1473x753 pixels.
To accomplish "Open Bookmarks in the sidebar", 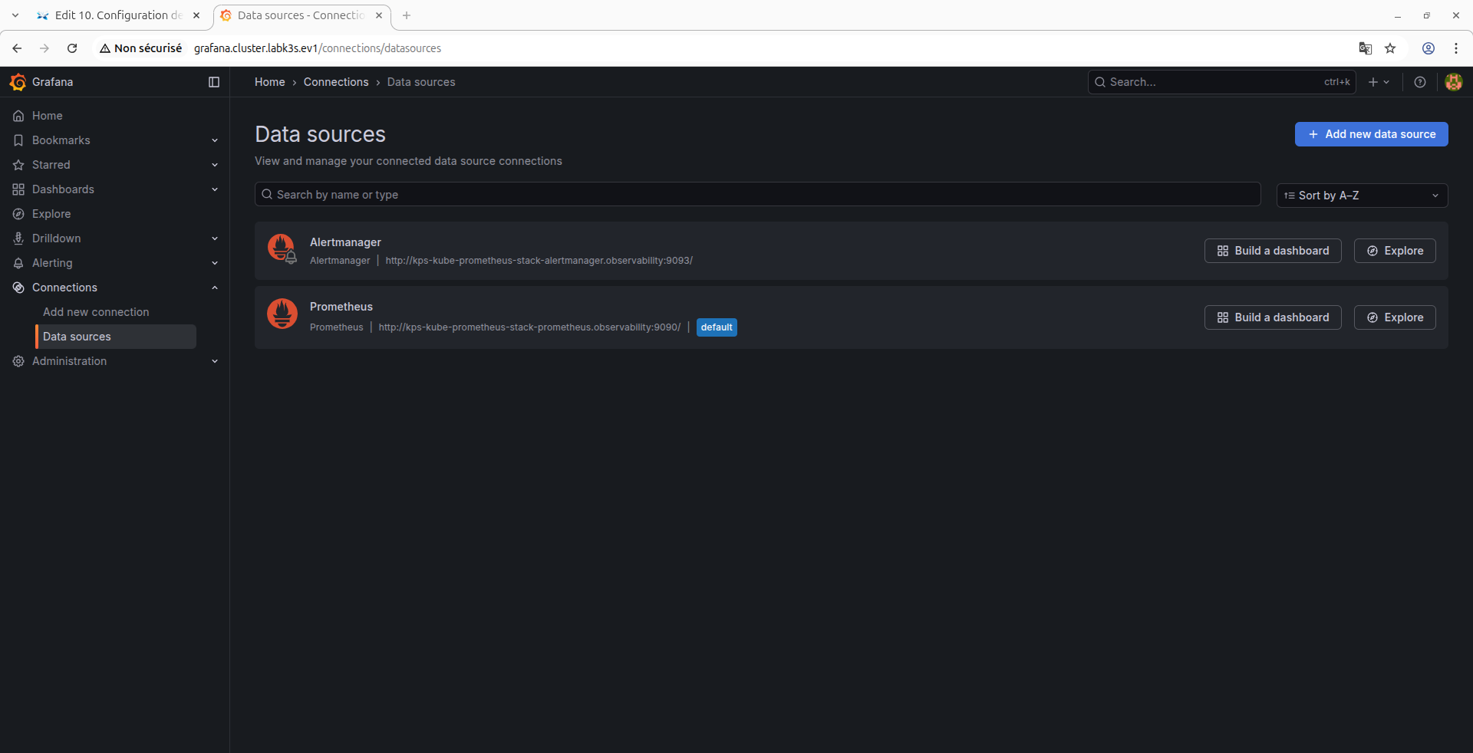I will [x=61, y=140].
